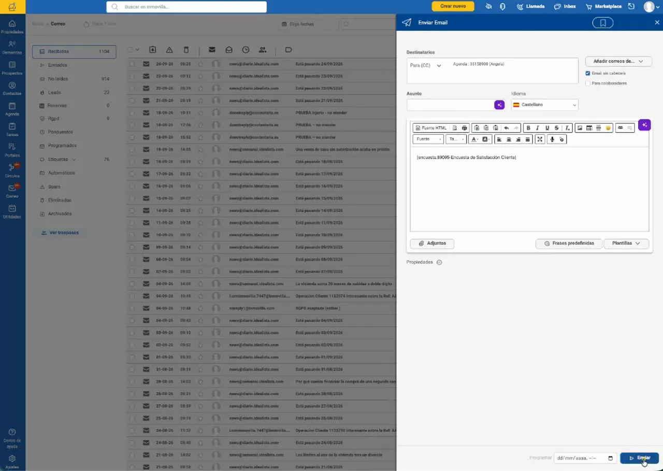Open the Para (CC) recipient type dropdown

(x=425, y=66)
